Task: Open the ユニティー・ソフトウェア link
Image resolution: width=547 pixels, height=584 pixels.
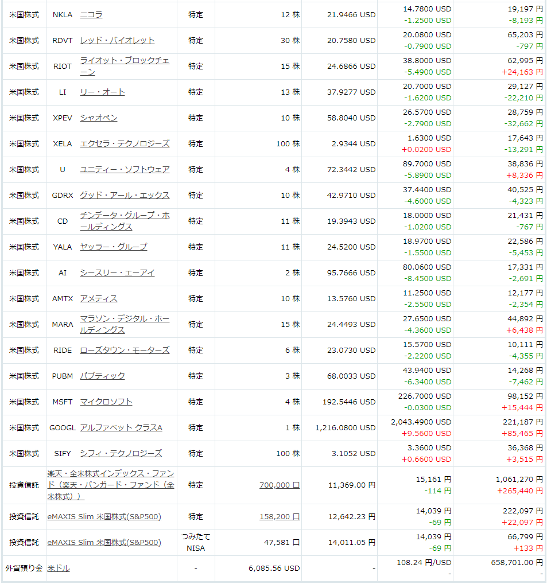Action: click(x=125, y=169)
